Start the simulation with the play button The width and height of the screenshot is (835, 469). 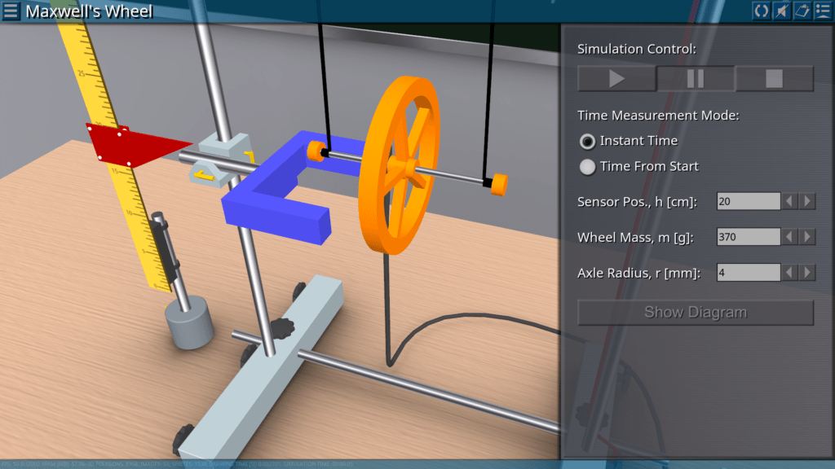click(616, 79)
